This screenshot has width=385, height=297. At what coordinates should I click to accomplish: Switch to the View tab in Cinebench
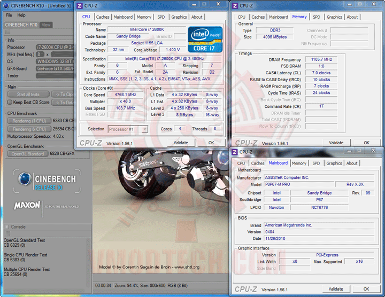tap(46, 25)
